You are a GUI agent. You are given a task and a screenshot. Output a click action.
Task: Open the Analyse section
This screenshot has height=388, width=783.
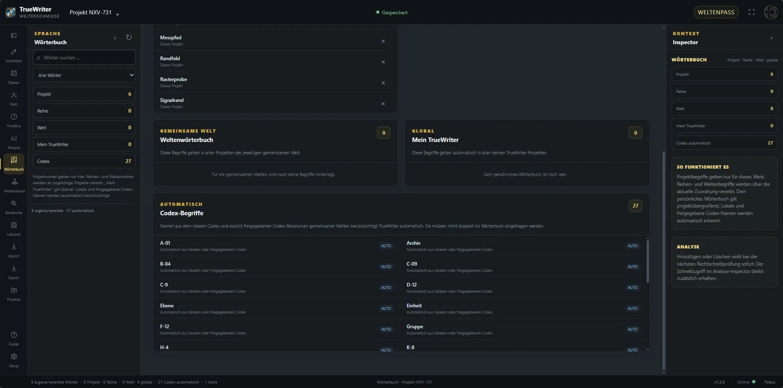coord(14,142)
